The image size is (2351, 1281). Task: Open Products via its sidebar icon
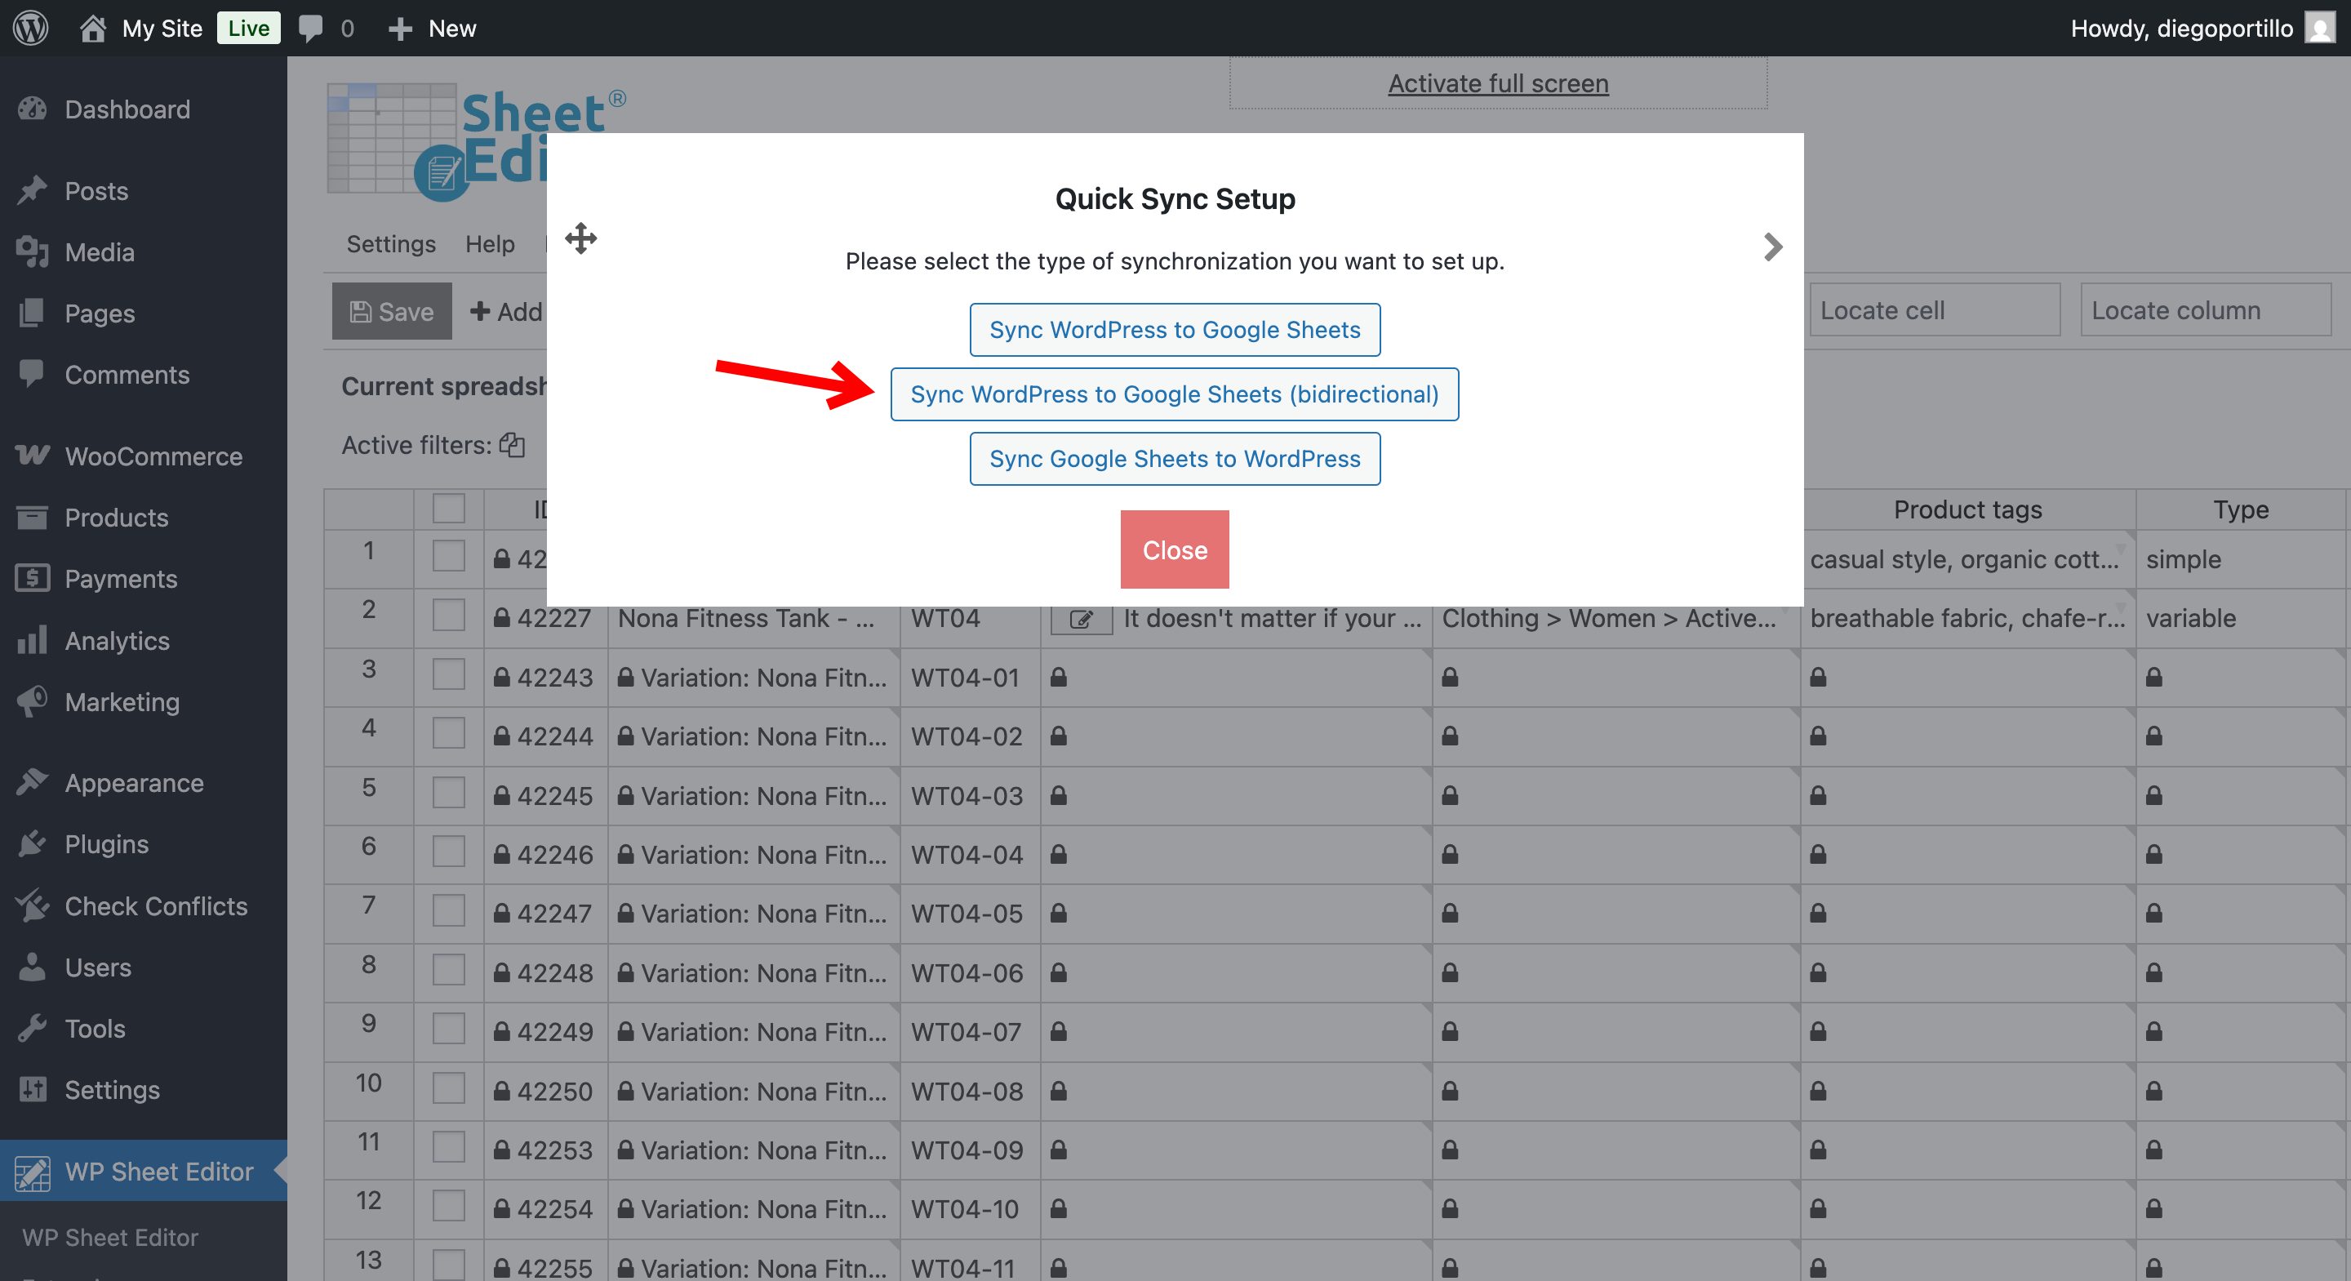(32, 517)
